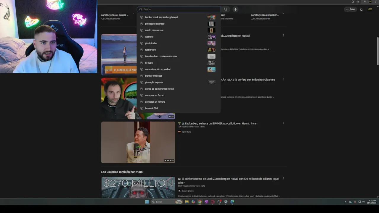This screenshot has height=213, width=379.
Task: Choose 'comunicación no verbal' suggestion
Action: click(179, 69)
